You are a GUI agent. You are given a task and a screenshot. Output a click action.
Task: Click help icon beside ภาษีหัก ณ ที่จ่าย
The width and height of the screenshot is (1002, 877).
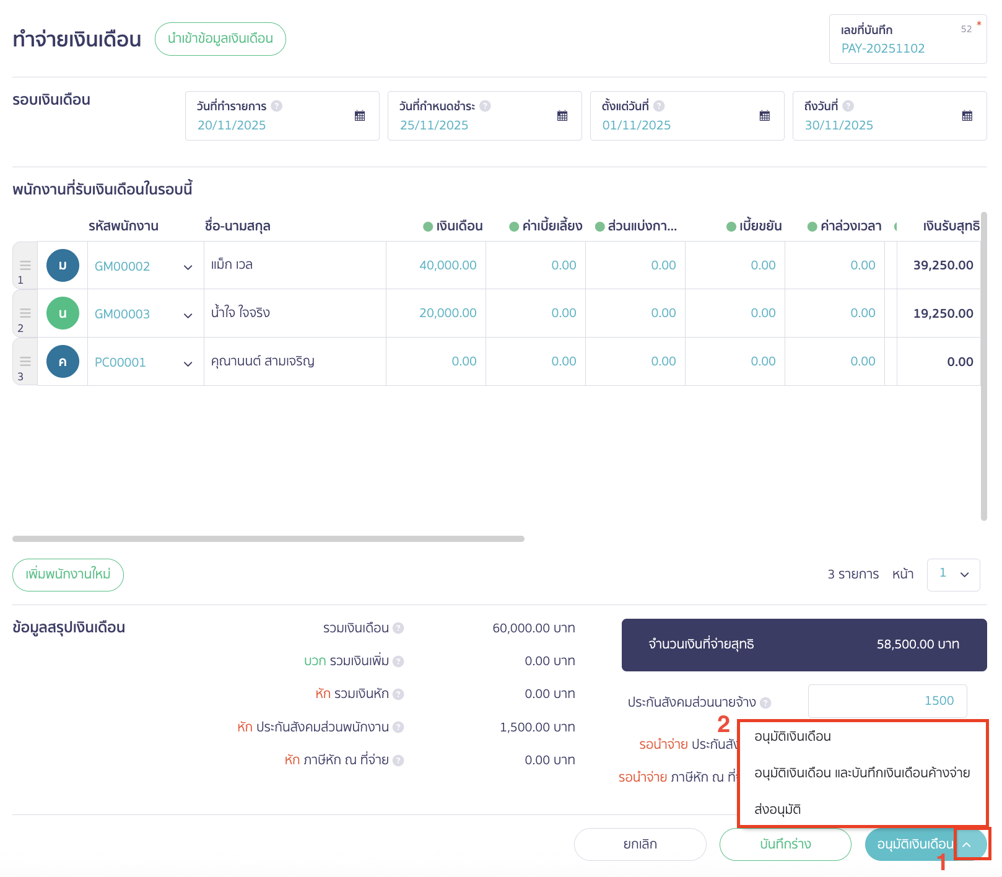click(x=398, y=760)
